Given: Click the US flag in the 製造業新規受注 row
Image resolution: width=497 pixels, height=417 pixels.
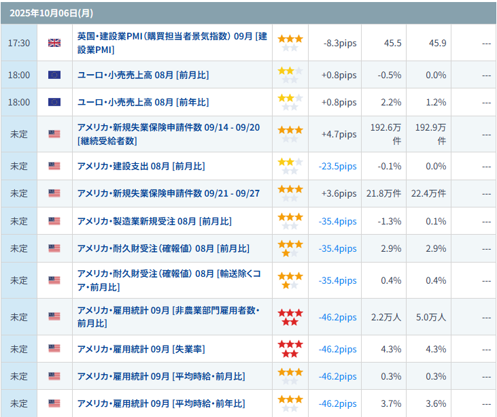Looking at the screenshot, I should 54,221.
